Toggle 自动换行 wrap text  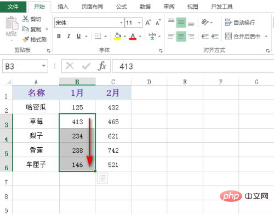pos(240,22)
